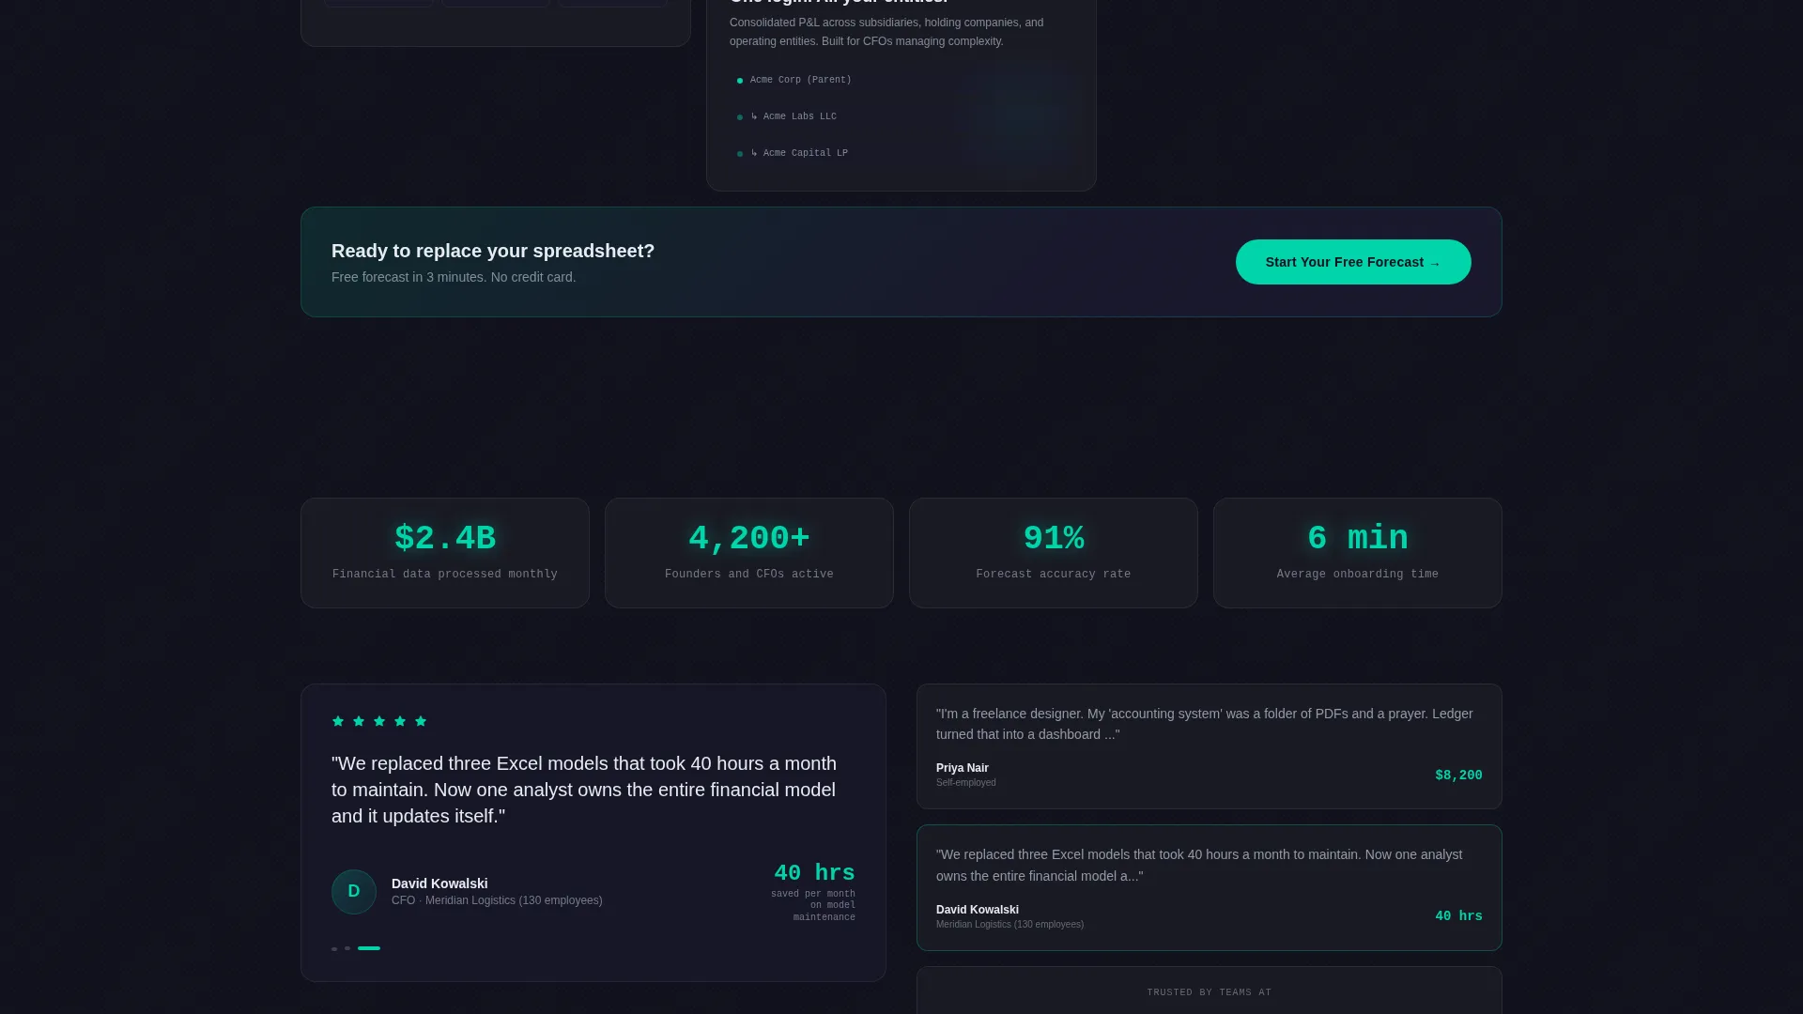Click "CFO · Meridian Logistics (130 employees)" subtitle
This screenshot has height=1014, width=1803.
tap(497, 900)
